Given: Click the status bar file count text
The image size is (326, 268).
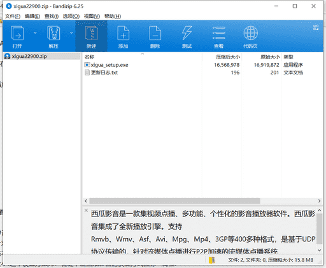Looking at the screenshot, I should pos(271,260).
